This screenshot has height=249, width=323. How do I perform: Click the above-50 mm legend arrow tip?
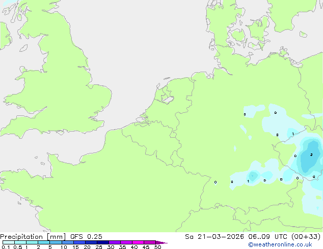coord(162,242)
